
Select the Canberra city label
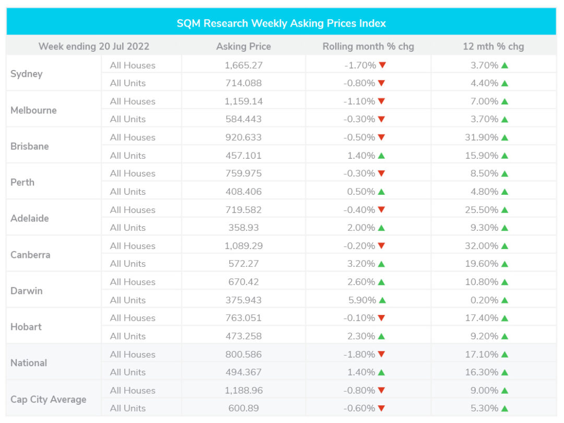click(30, 255)
